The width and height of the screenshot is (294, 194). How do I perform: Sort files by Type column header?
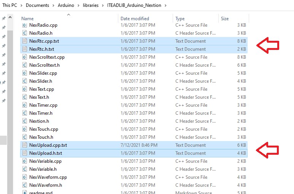point(180,19)
